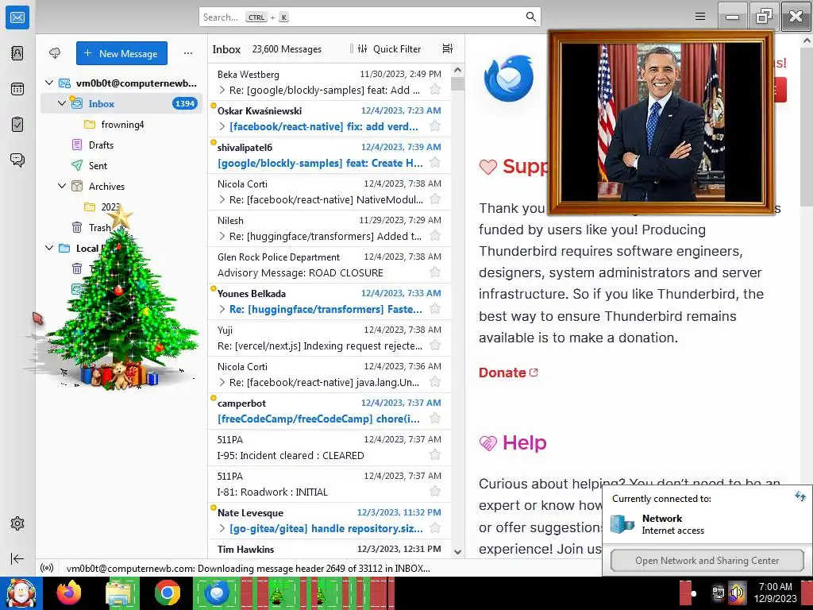Open the Address Book space
Image resolution: width=813 pixels, height=610 pixels.
click(17, 53)
